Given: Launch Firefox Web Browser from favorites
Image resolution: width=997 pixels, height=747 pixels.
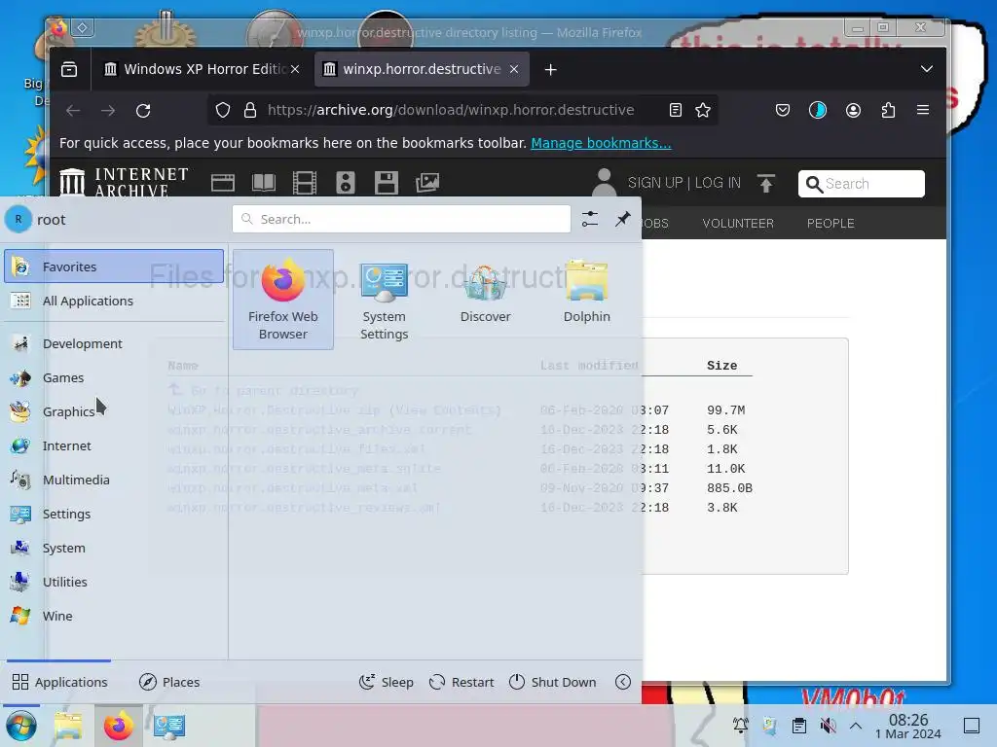Looking at the screenshot, I should [283, 300].
